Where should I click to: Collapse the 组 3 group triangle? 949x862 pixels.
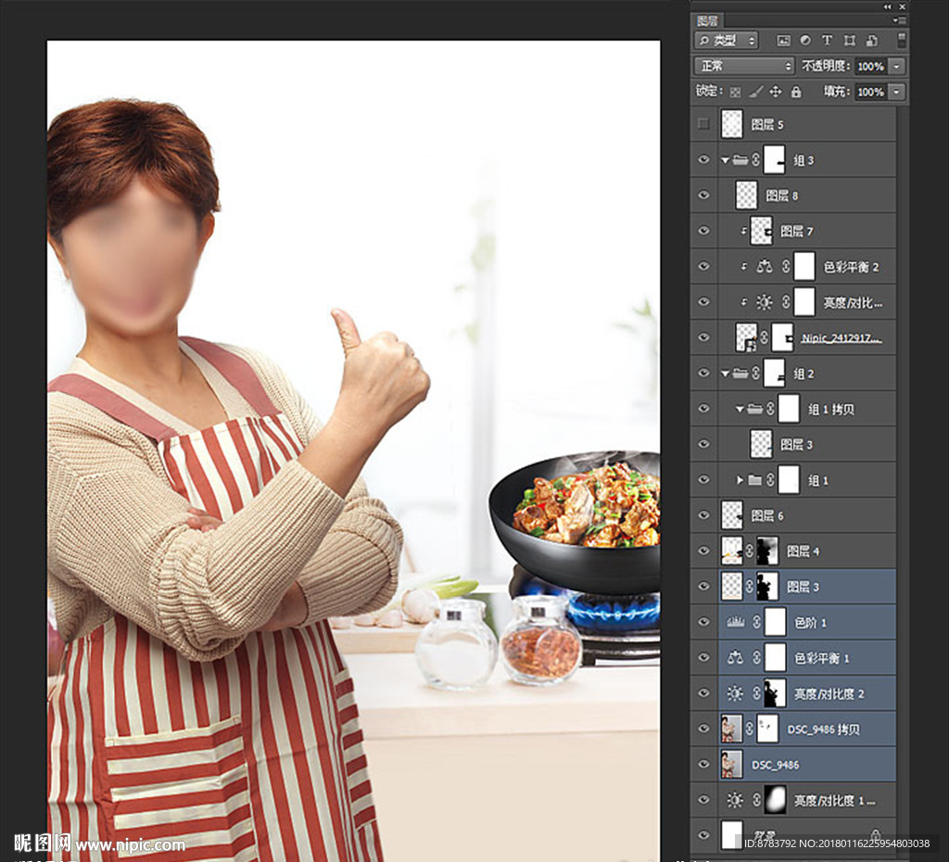[x=725, y=160]
